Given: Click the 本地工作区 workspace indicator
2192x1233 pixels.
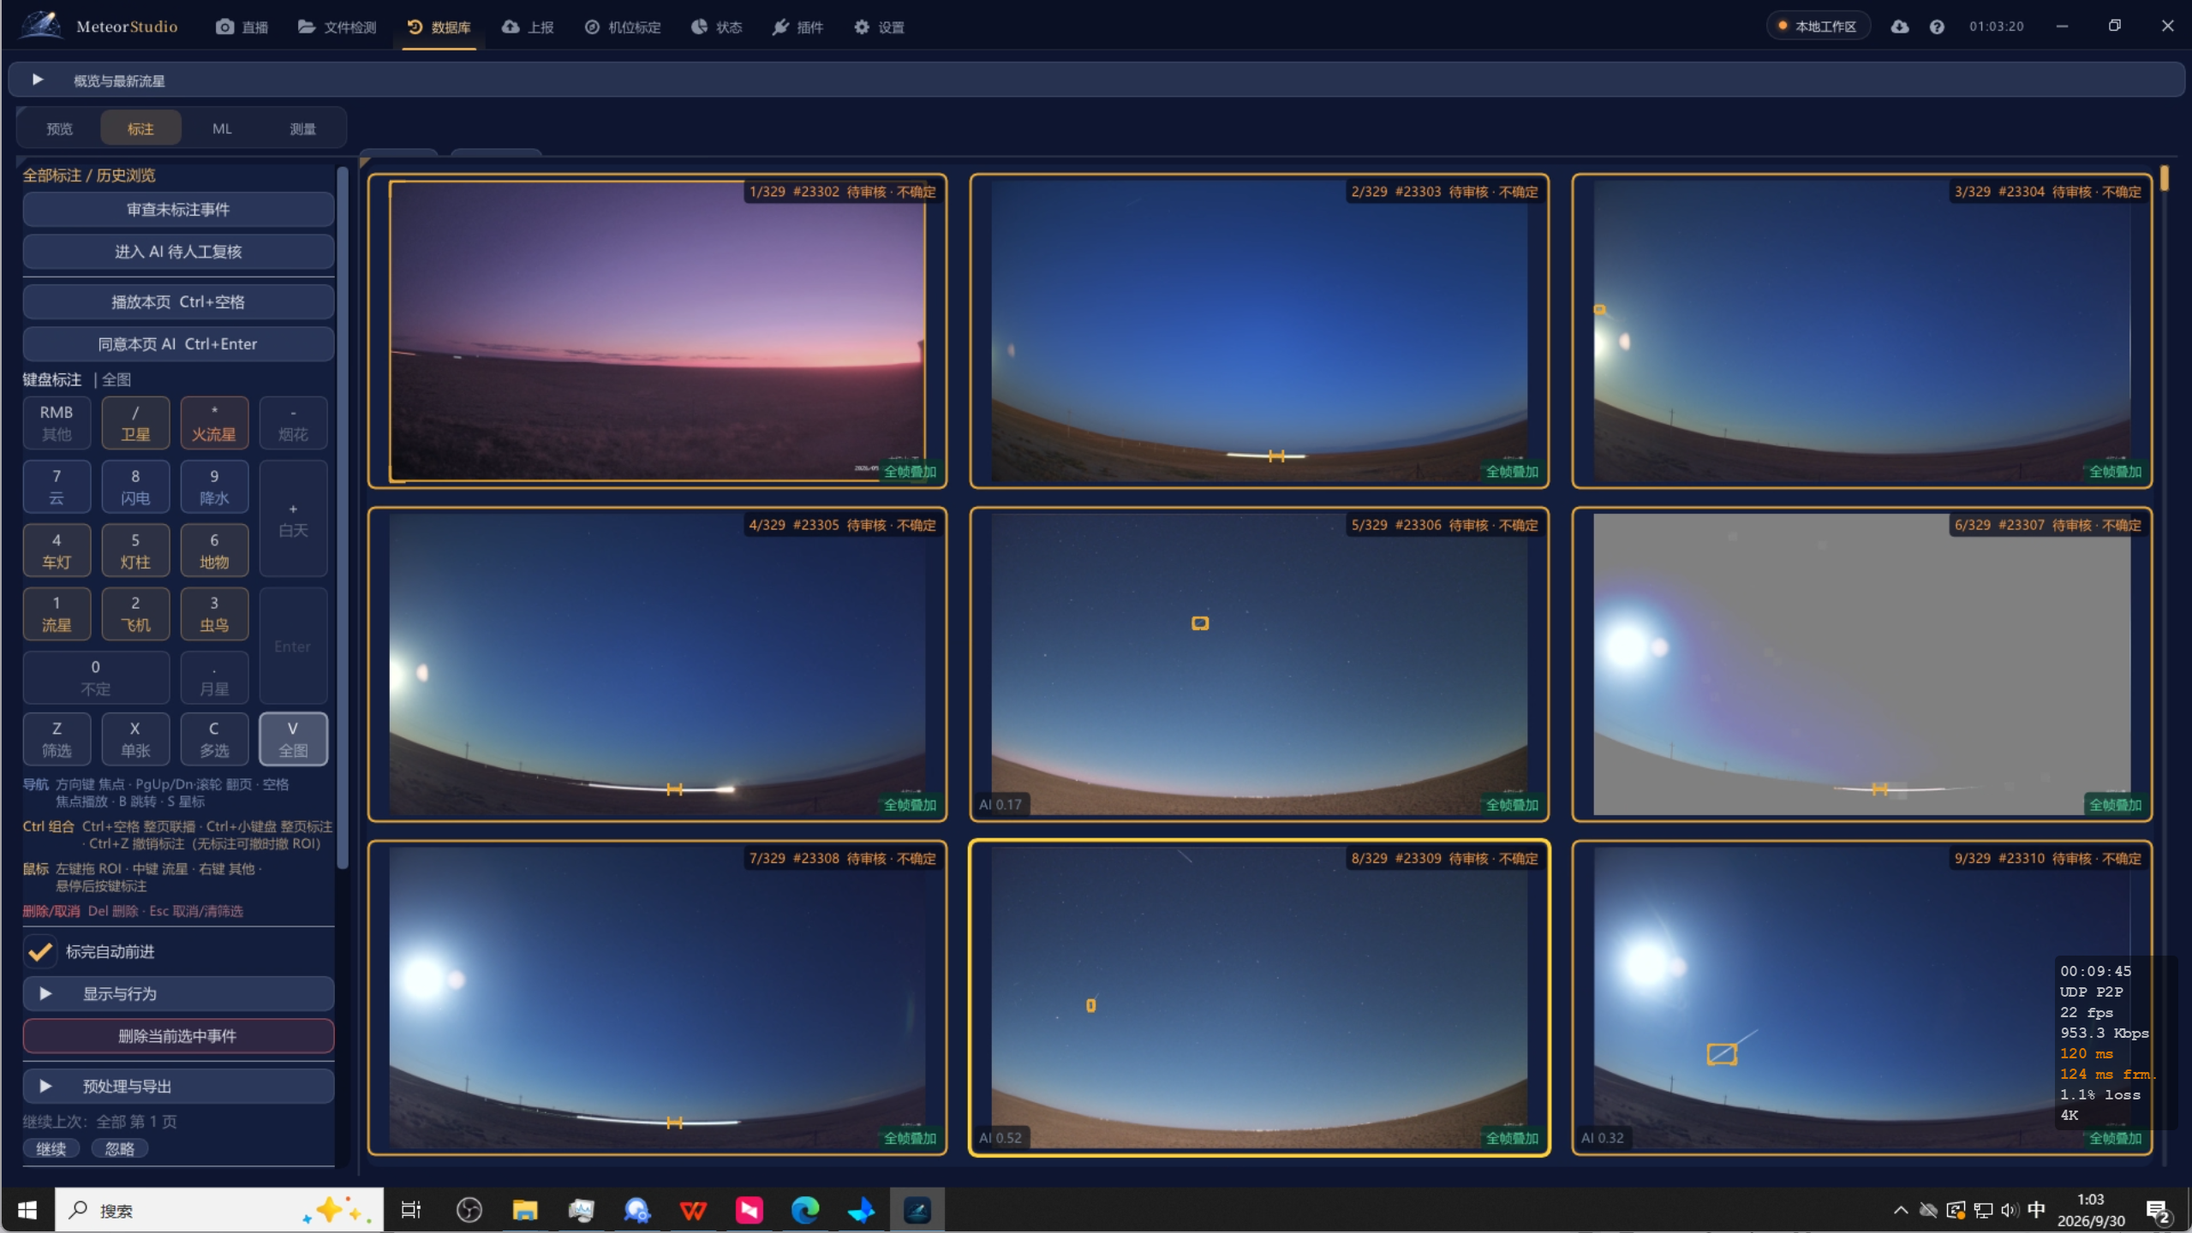Looking at the screenshot, I should click(x=1818, y=27).
